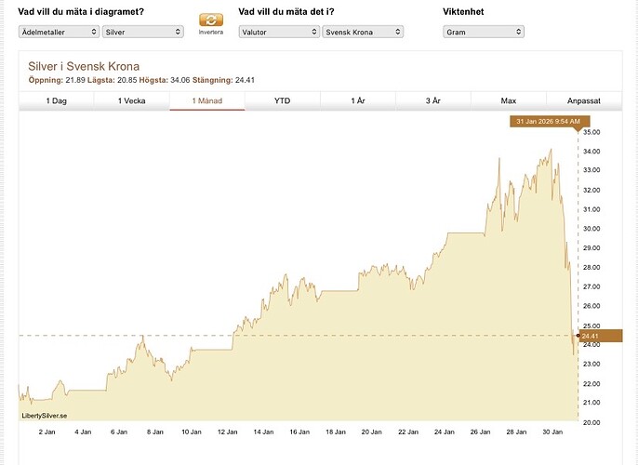Select the YTD time range tab
Image resolution: width=638 pixels, height=465 pixels.
point(283,100)
